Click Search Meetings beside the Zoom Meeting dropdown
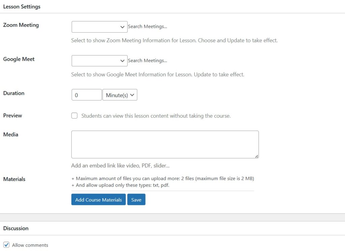Image resolution: width=345 pixels, height=251 pixels. [x=148, y=27]
